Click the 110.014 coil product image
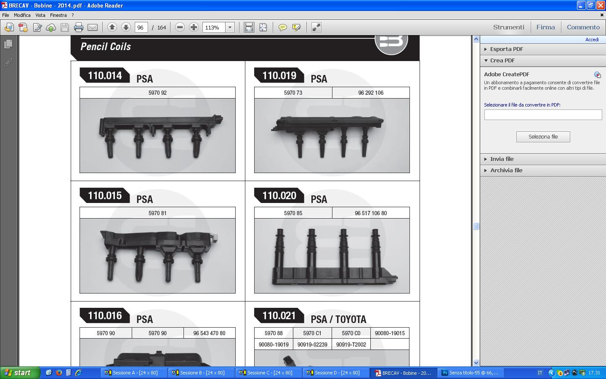 (157, 136)
